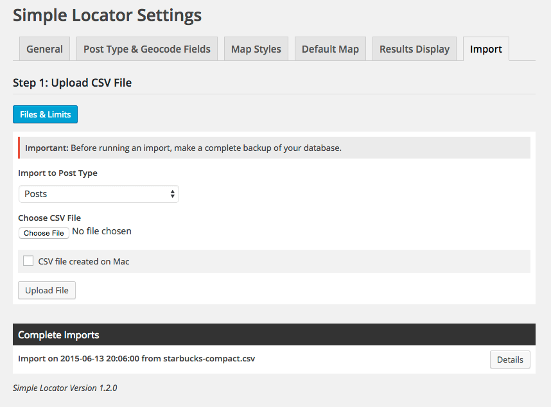Image resolution: width=551 pixels, height=407 pixels.
Task: Click the 'CSV file created on Mac' label
Action: point(83,261)
